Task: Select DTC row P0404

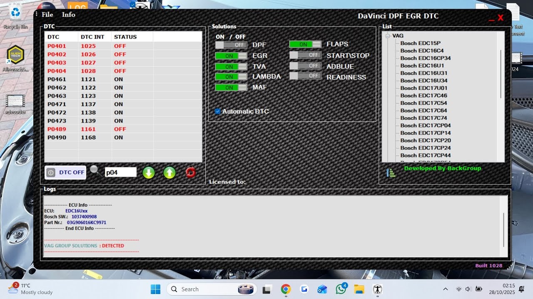Action: (123, 71)
